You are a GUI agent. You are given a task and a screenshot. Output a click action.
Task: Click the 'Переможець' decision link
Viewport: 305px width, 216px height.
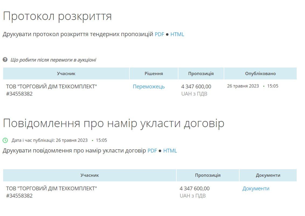coord(148,87)
